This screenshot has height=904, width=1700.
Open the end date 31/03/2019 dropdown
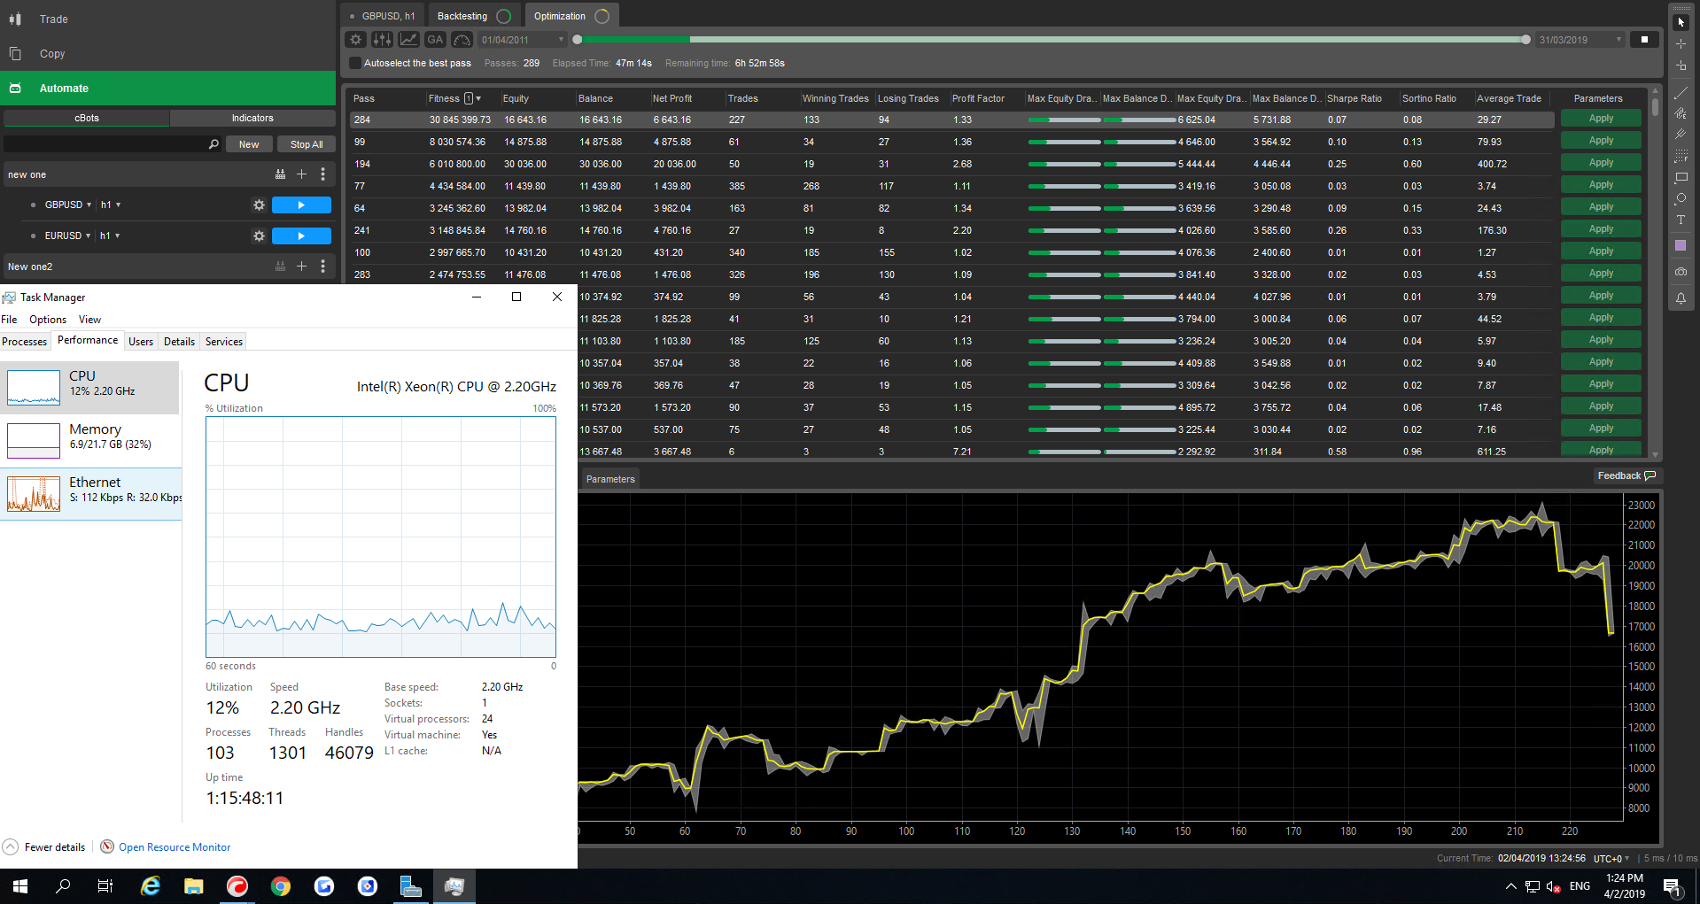[1618, 40]
